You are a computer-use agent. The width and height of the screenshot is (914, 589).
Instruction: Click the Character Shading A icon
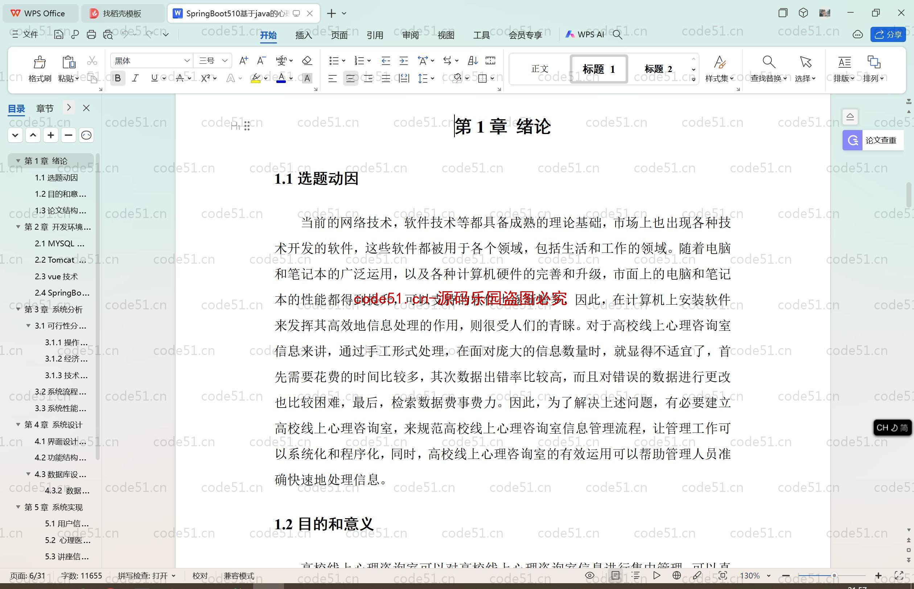307,78
